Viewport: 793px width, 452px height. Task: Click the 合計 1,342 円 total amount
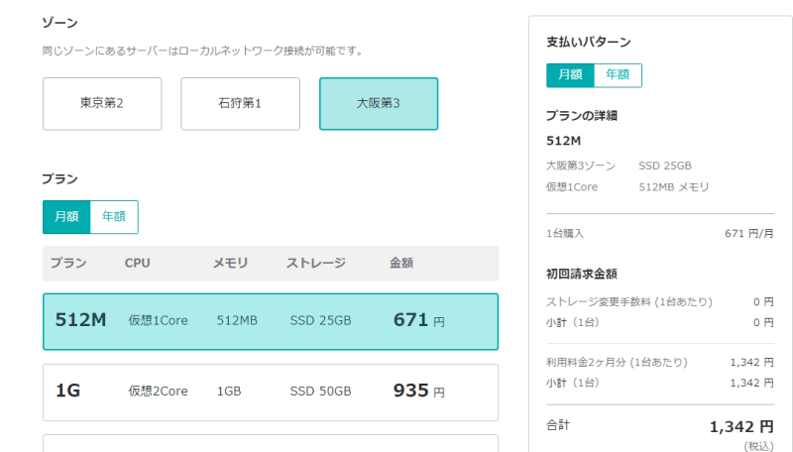click(x=741, y=427)
